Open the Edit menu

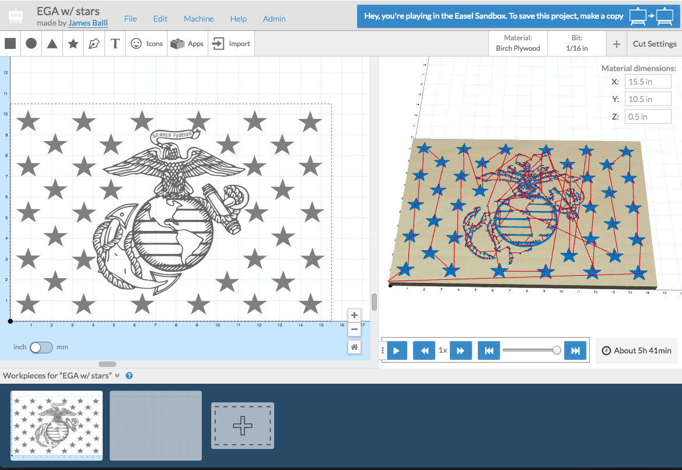(x=160, y=19)
